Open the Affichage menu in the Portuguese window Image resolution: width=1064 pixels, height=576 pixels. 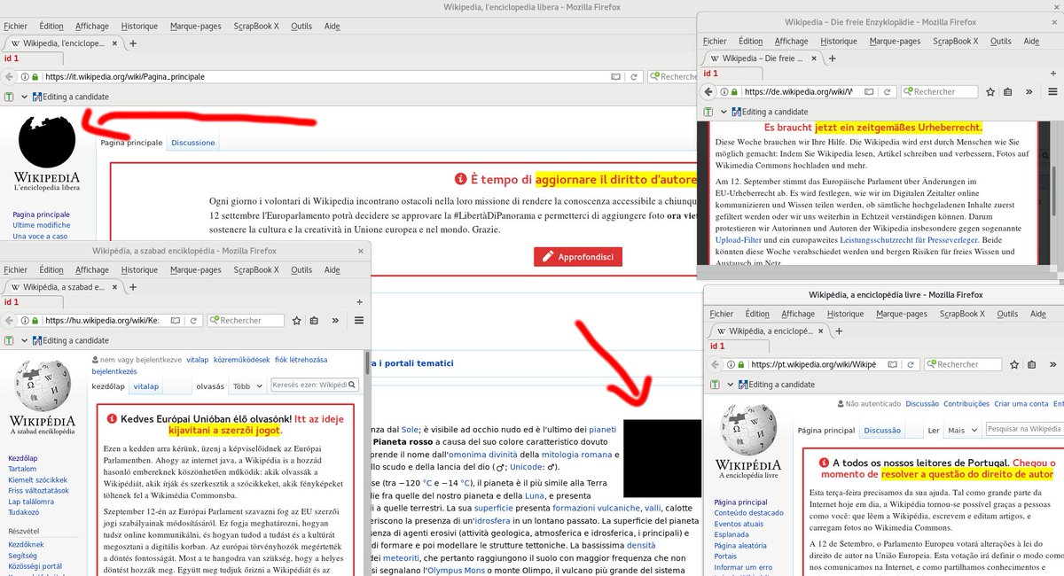click(x=798, y=314)
